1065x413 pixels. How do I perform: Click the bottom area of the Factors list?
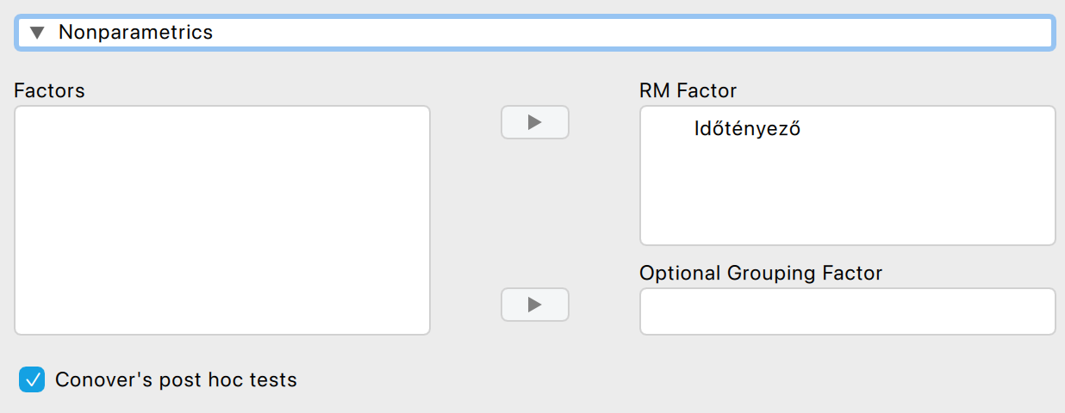[221, 314]
